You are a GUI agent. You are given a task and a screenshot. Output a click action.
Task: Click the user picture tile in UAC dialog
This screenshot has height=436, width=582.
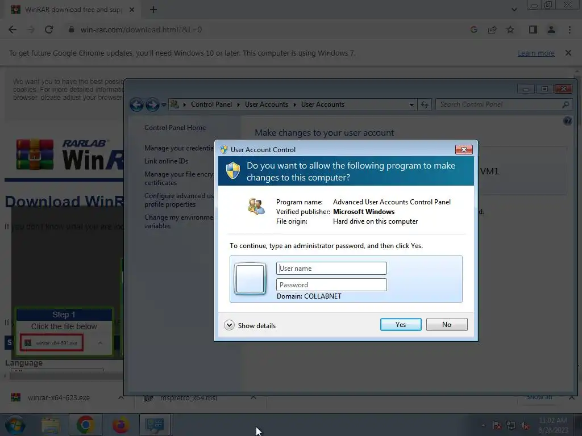tap(250, 278)
